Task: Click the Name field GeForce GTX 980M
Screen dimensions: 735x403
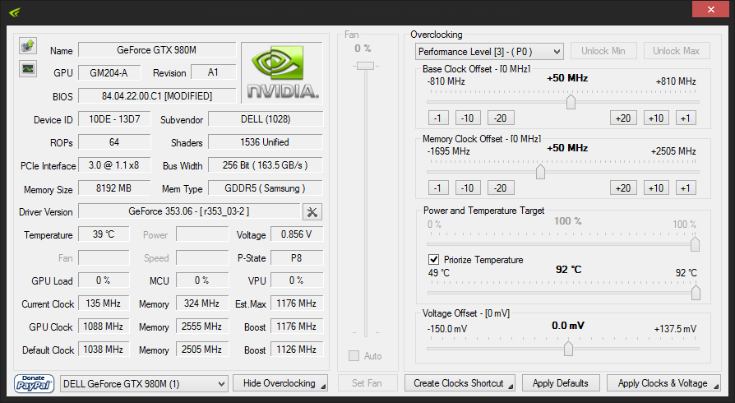Action: point(157,49)
